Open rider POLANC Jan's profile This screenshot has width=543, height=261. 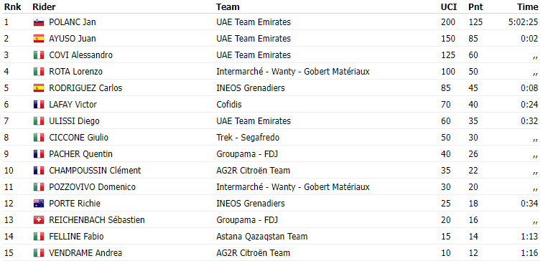pyautogui.click(x=73, y=22)
